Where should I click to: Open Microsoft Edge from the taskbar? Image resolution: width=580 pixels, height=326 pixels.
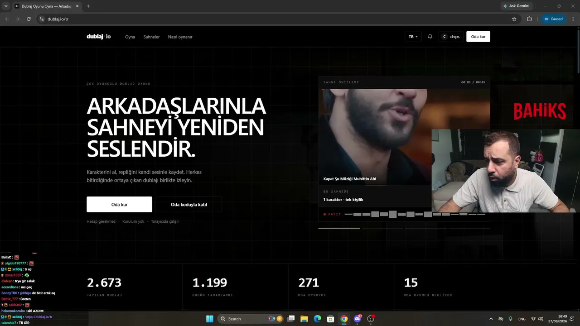pyautogui.click(x=318, y=319)
